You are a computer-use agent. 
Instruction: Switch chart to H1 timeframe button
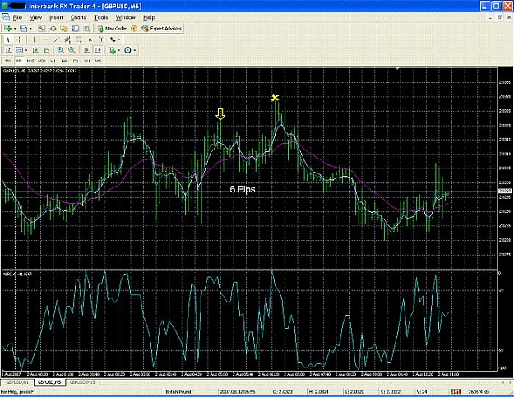point(53,61)
